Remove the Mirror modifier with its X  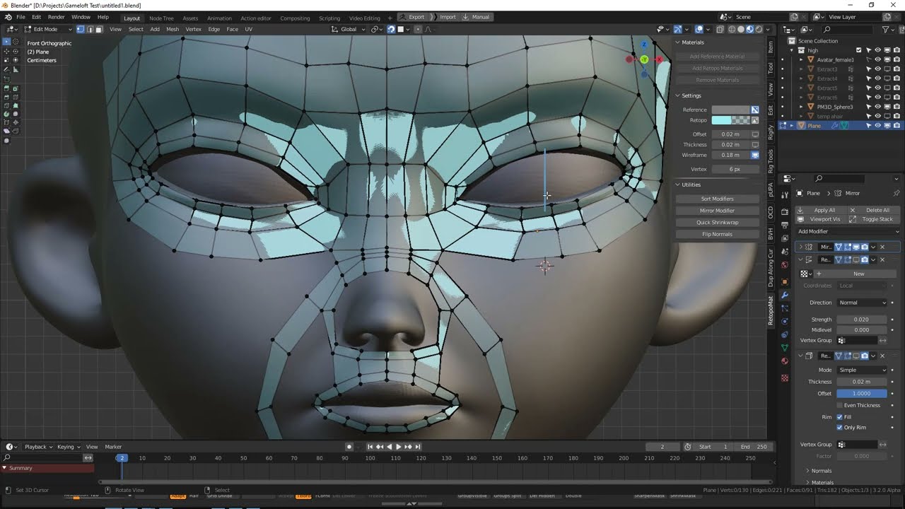point(882,247)
